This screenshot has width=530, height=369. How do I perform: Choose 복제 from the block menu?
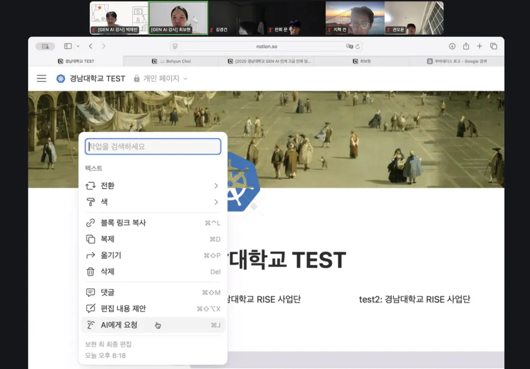pos(153,239)
